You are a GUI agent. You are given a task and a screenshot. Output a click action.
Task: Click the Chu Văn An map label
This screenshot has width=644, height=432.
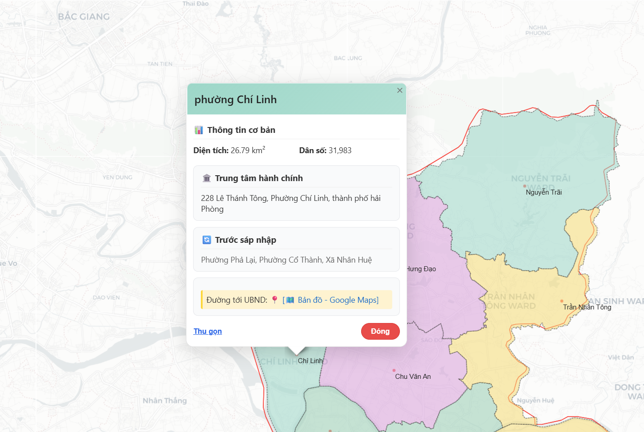click(x=413, y=377)
